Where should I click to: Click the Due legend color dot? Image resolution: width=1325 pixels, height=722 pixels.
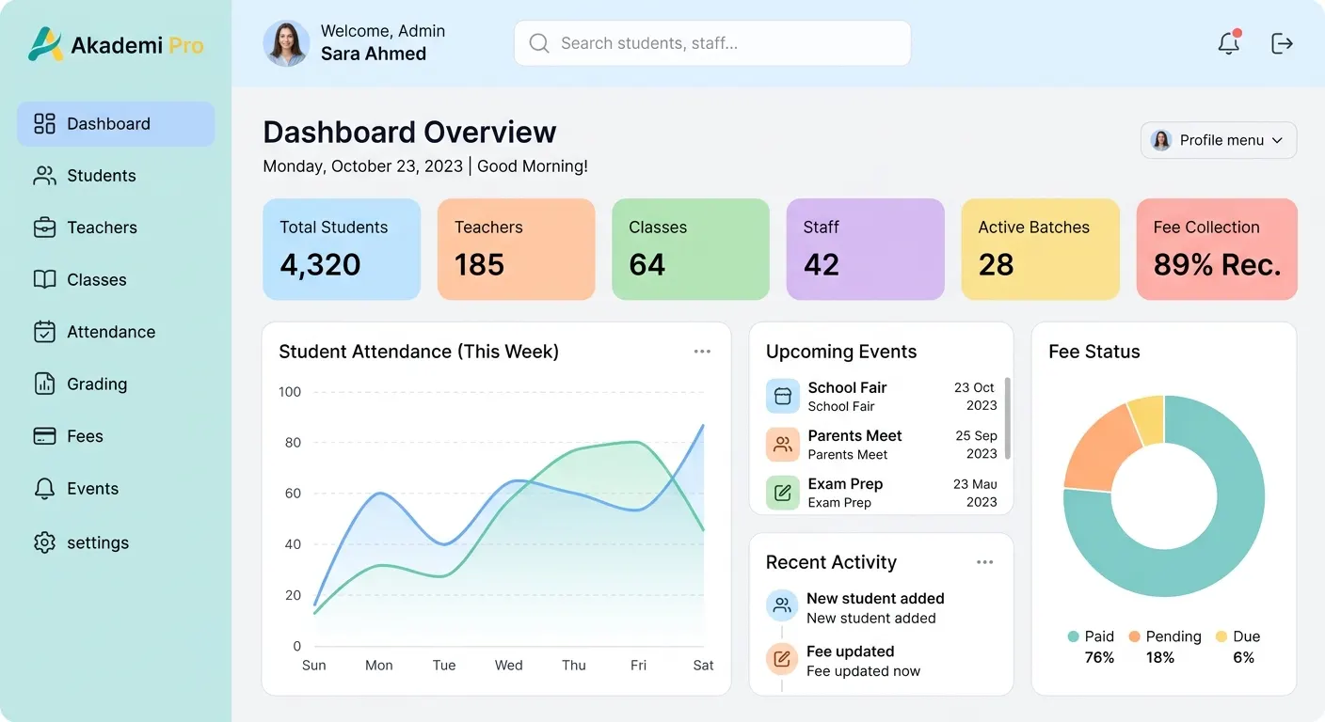pyautogui.click(x=1221, y=636)
